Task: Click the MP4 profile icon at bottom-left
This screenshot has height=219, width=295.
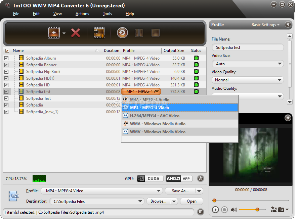Action: coord(14,196)
